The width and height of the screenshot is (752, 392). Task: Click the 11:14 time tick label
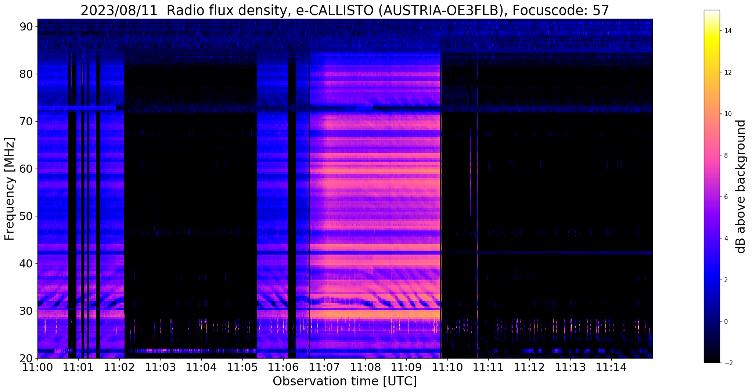tap(611, 367)
